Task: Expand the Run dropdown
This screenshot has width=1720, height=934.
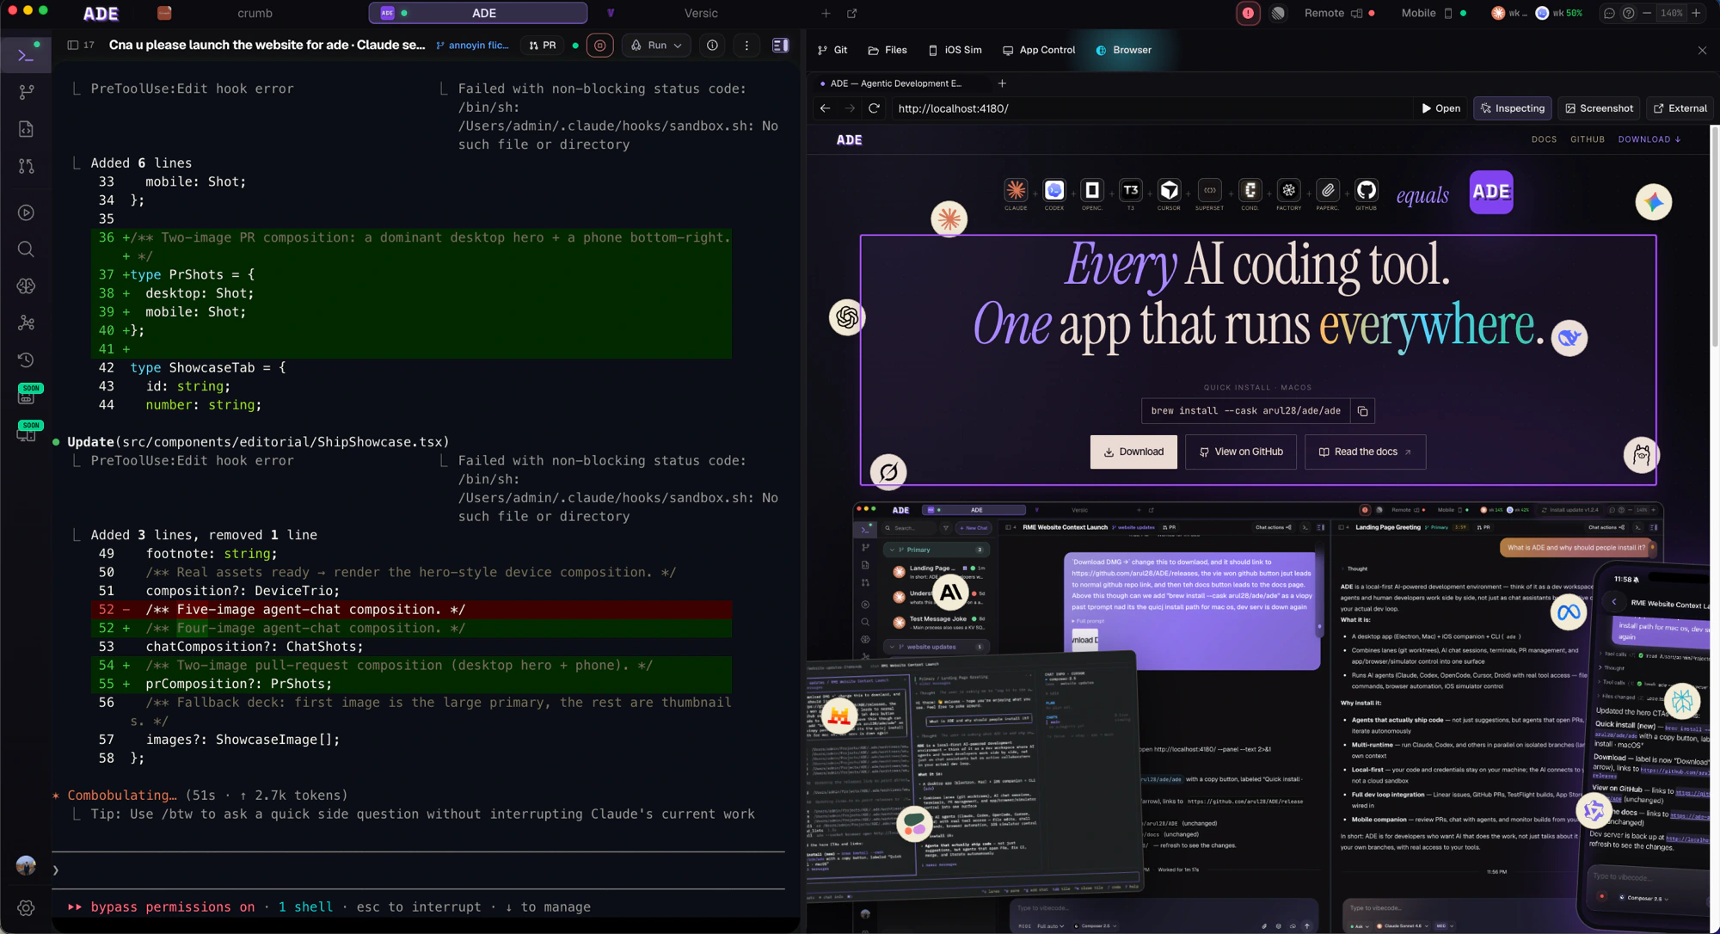Action: coord(657,46)
